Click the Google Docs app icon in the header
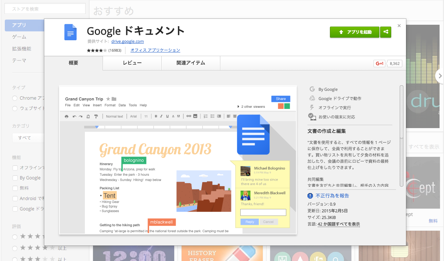Image resolution: width=444 pixels, height=261 pixels. (70, 32)
